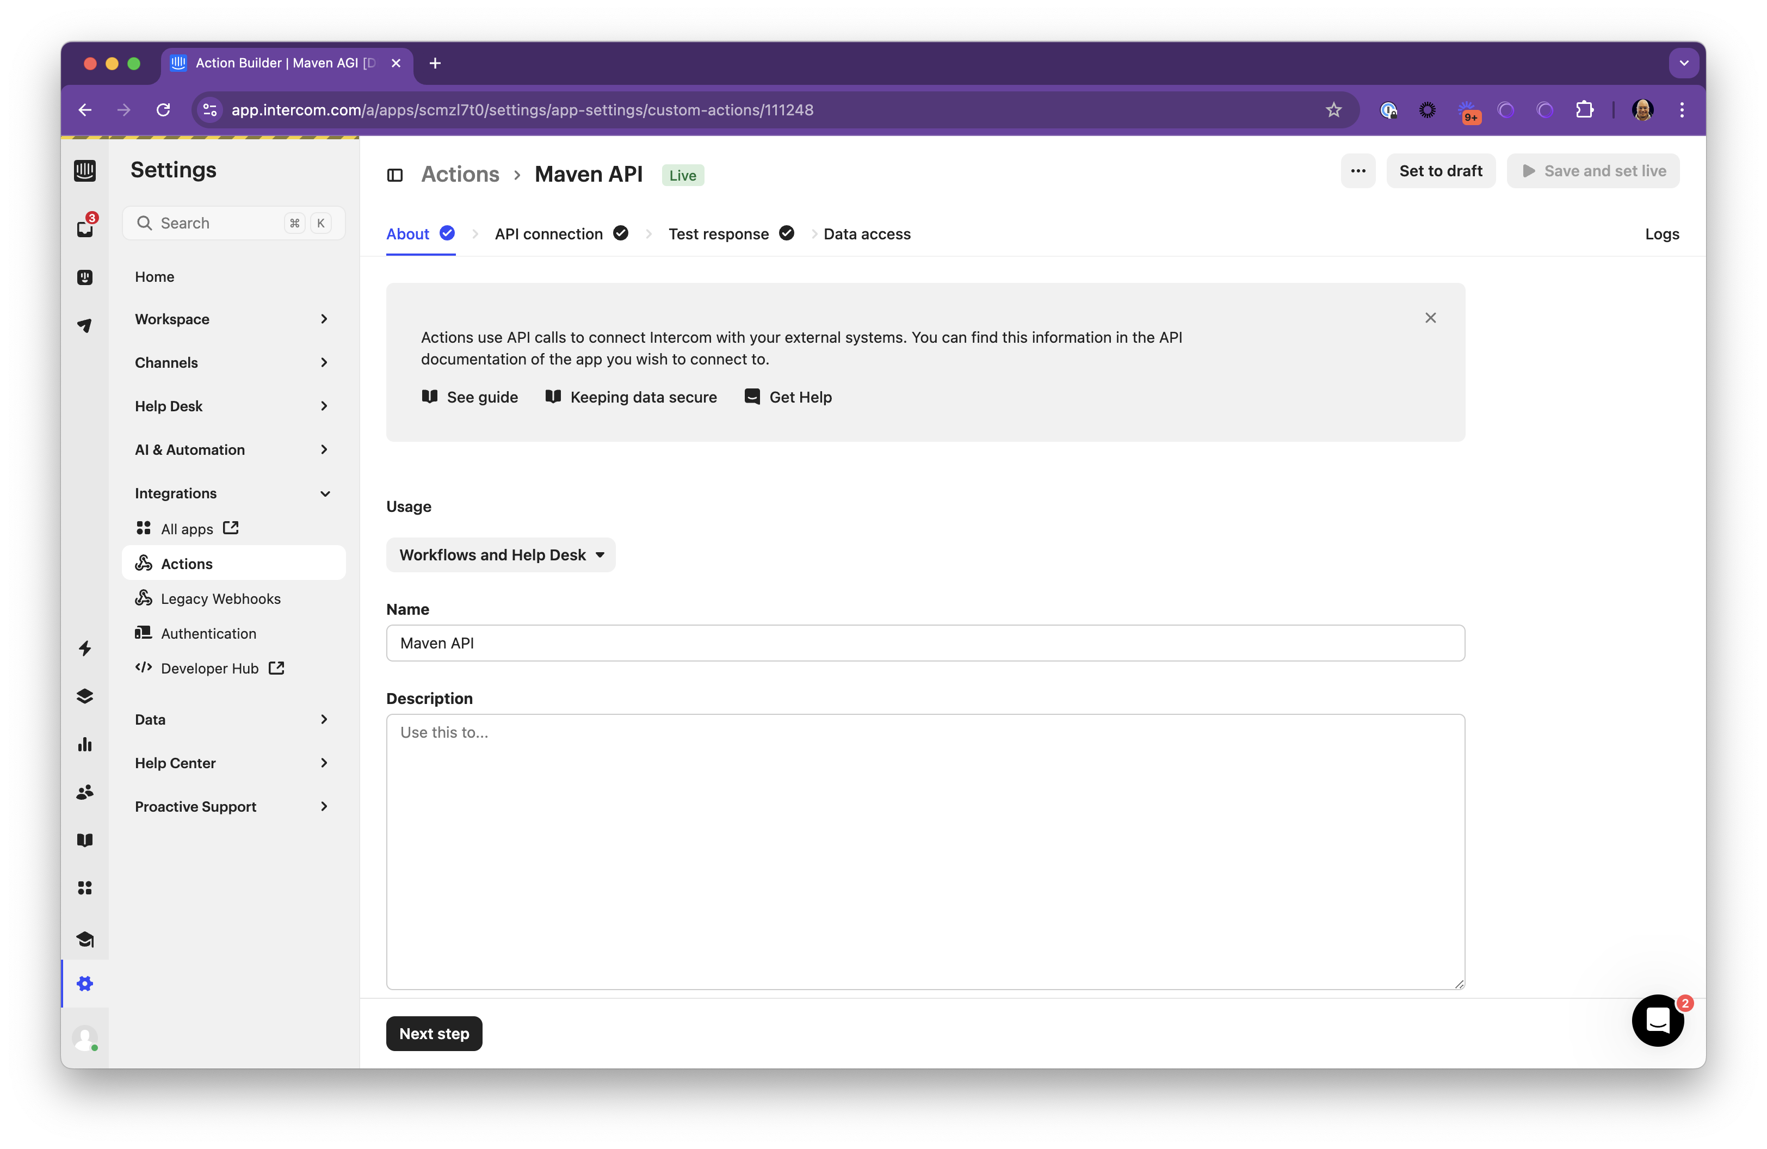Screen dimensions: 1767x1149
Task: Open the Workflows and Help Desk dropdown
Action: tap(501, 554)
